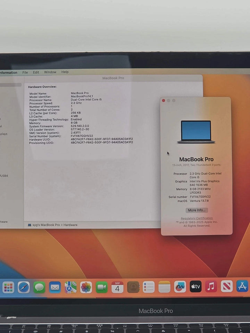
Task: Select macOS Ventura 13.7.8 text
Action: click(x=199, y=201)
